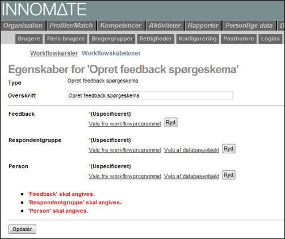This screenshot has height=239, width=285.
Task: Go to the Rapporter tab
Action: coord(203,26)
